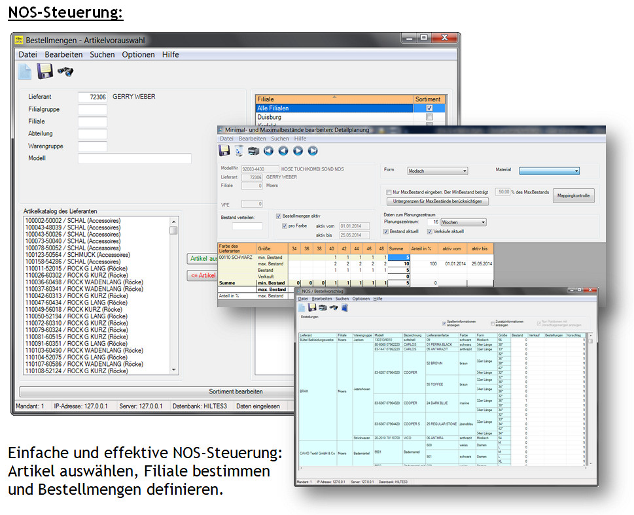Uncheck Sortiment for Alle Filialen
This screenshot has height=515, width=634.
(429, 108)
